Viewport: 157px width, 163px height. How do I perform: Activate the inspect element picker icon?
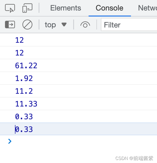click(10, 8)
